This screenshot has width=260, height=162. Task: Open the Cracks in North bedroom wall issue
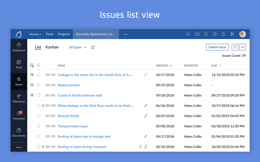pyautogui.click(x=80, y=95)
